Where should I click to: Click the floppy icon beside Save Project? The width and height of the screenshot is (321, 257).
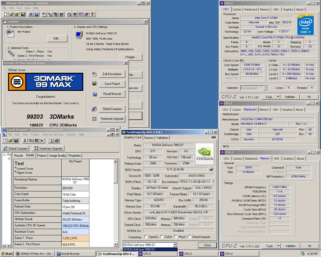(94, 84)
